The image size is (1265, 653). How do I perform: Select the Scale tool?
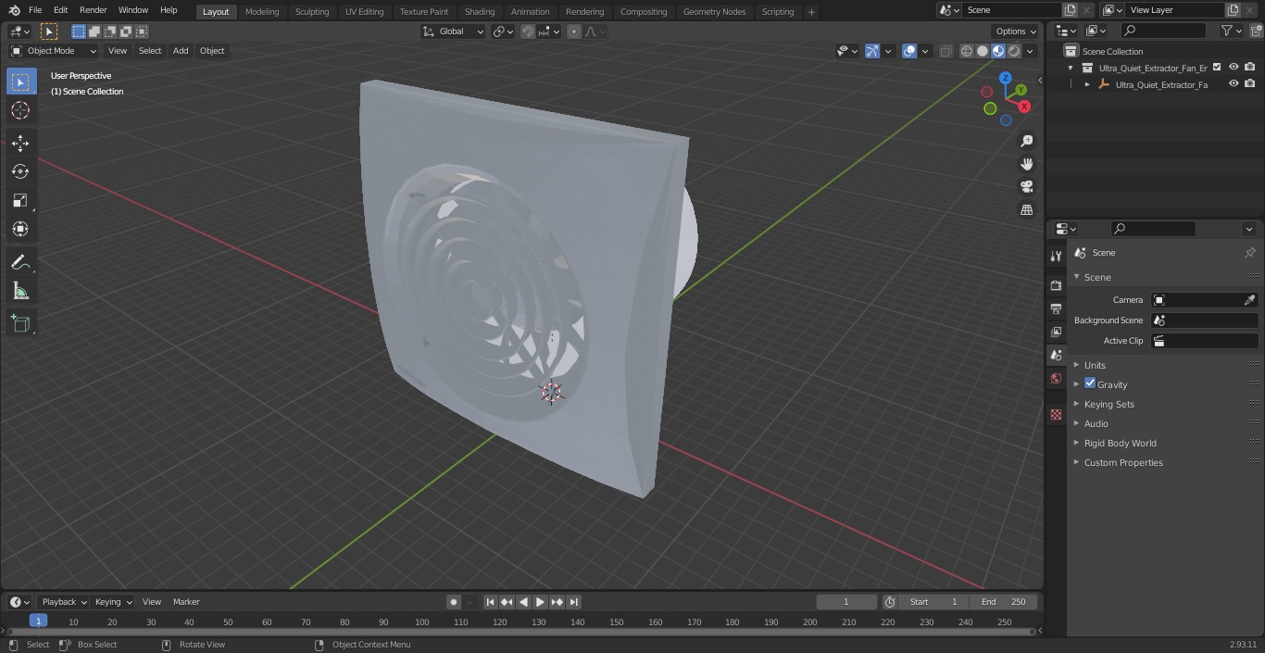(x=20, y=200)
